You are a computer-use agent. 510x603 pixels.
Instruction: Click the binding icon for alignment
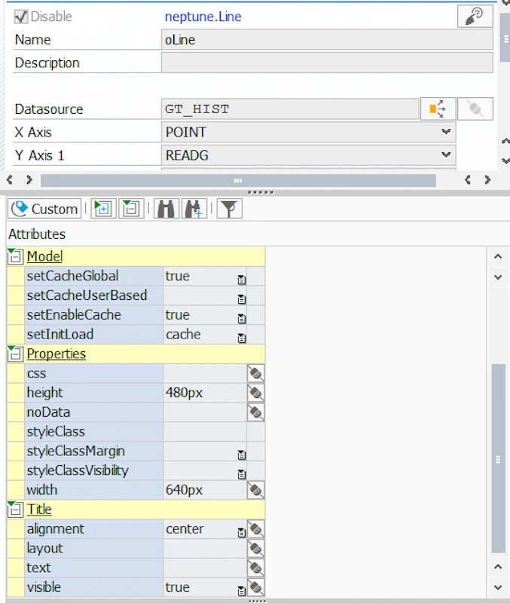pos(255,529)
